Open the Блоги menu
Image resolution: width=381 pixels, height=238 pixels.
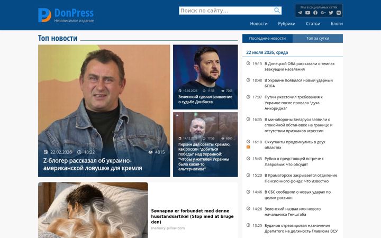[x=337, y=24]
